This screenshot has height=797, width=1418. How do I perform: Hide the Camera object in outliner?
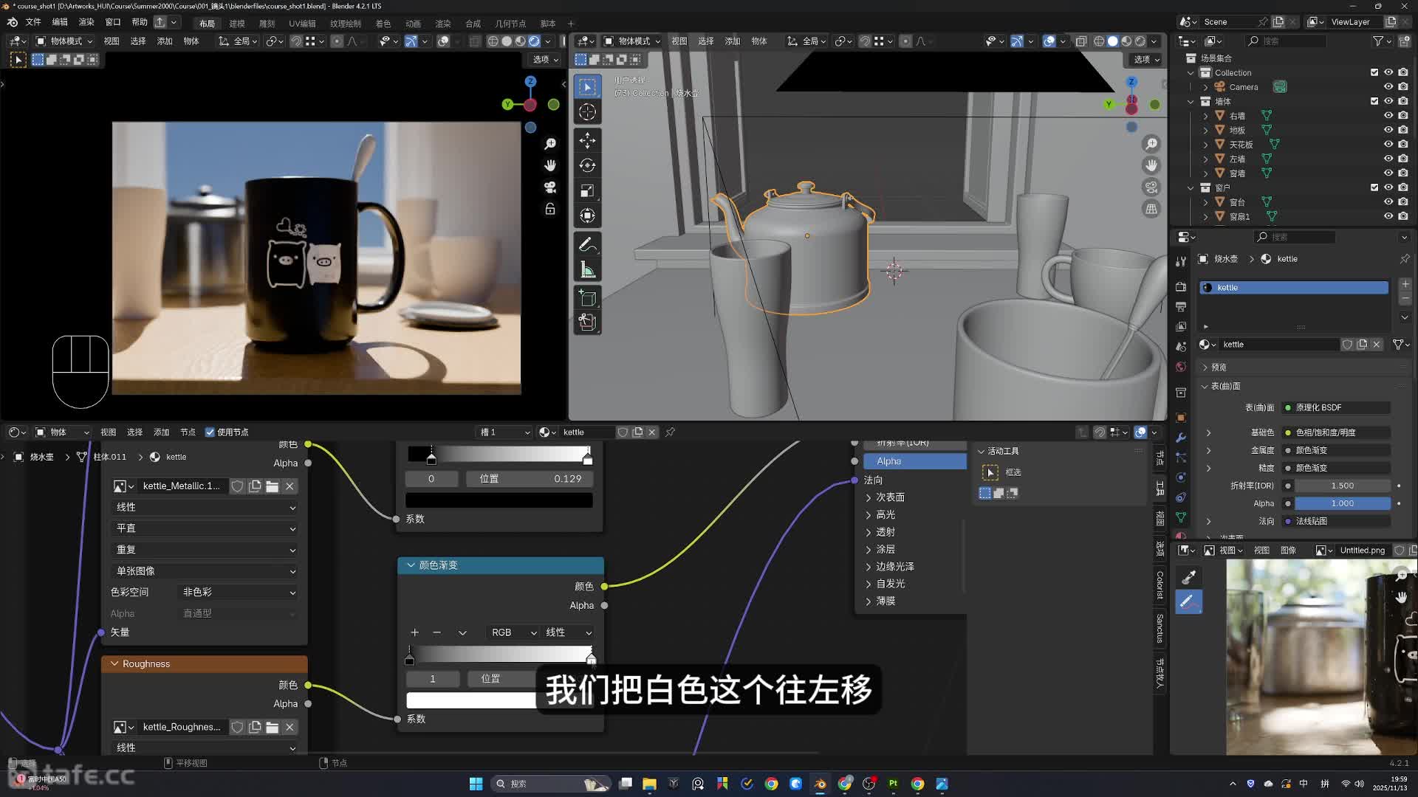point(1388,87)
